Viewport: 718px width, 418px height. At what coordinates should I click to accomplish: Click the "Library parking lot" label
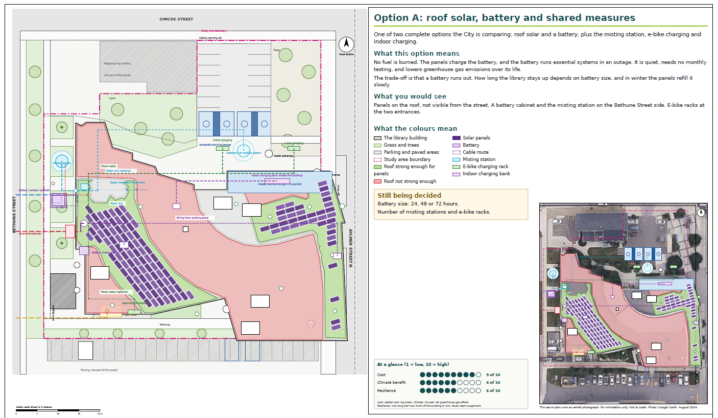pos(210,38)
